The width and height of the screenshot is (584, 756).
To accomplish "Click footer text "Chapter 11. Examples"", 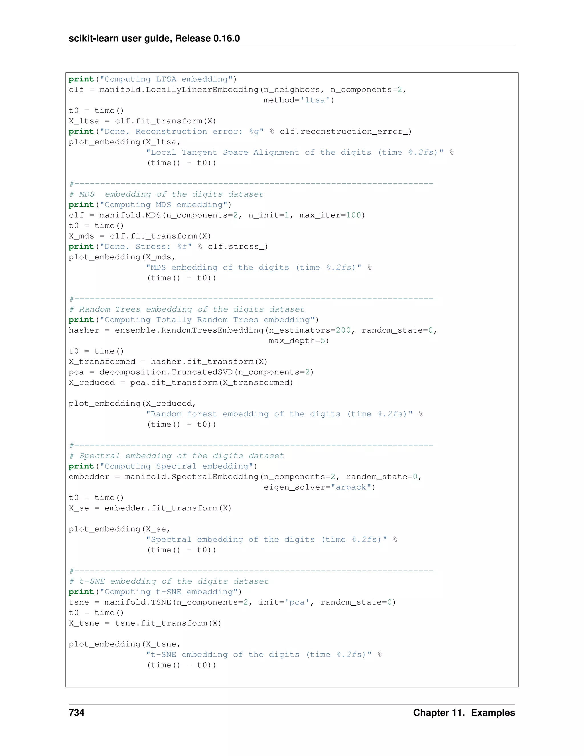I will (464, 712).
